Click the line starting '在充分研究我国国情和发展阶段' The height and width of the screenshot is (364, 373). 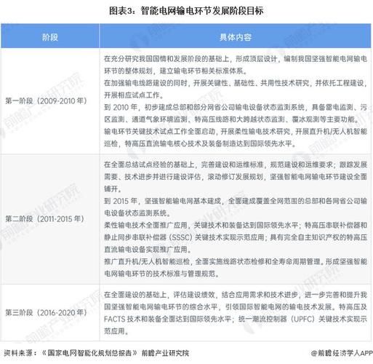pyautogui.click(x=236, y=59)
